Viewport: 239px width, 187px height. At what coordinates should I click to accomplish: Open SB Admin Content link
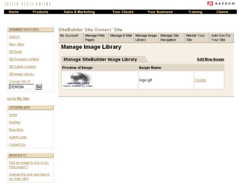click(x=22, y=66)
